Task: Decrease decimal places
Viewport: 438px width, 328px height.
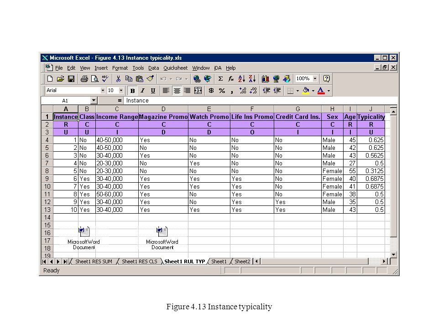Action: coord(253,91)
